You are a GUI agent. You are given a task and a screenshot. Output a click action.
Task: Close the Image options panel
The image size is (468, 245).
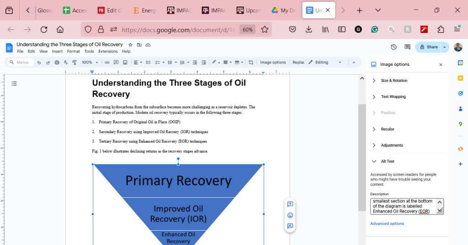441,65
